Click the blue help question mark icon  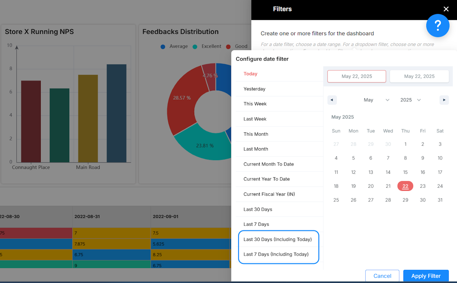click(437, 26)
